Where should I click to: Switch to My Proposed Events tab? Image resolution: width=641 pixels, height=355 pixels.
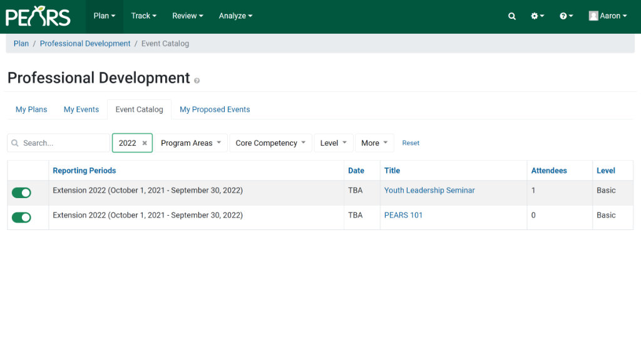215,109
